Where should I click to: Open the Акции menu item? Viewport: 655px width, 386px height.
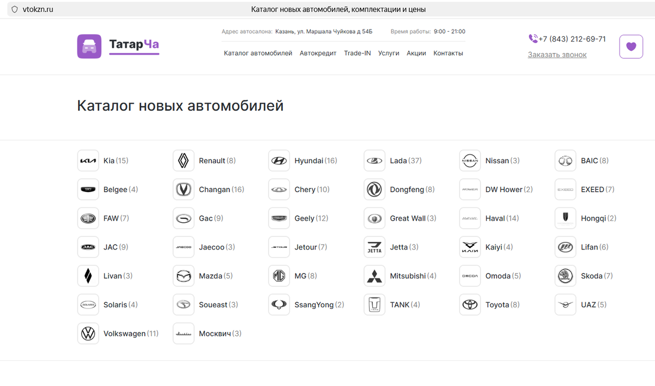pyautogui.click(x=416, y=53)
